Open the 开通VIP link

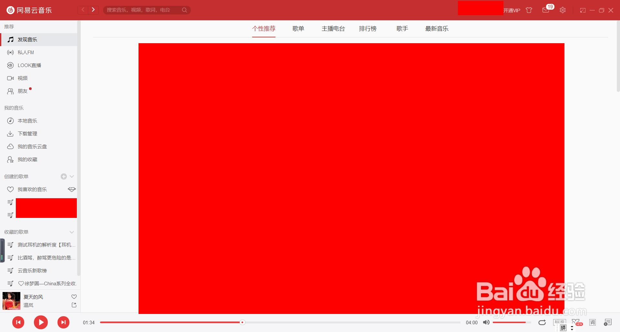[511, 10]
